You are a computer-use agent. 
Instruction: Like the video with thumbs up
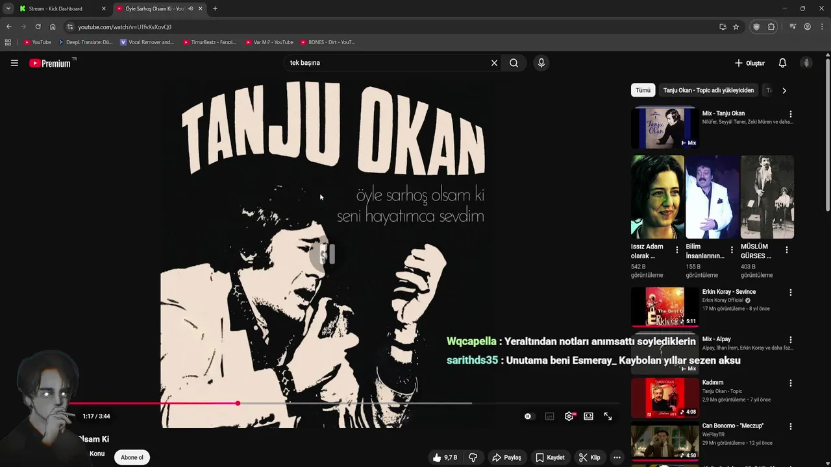point(445,457)
